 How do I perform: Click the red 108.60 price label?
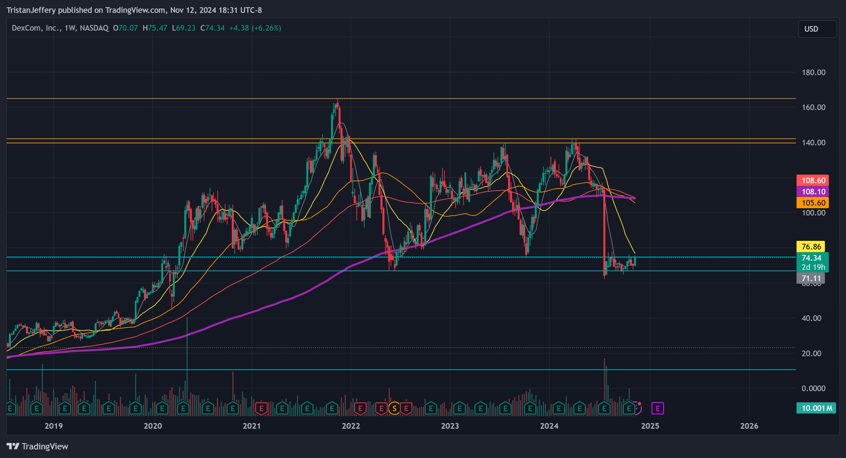pos(813,181)
